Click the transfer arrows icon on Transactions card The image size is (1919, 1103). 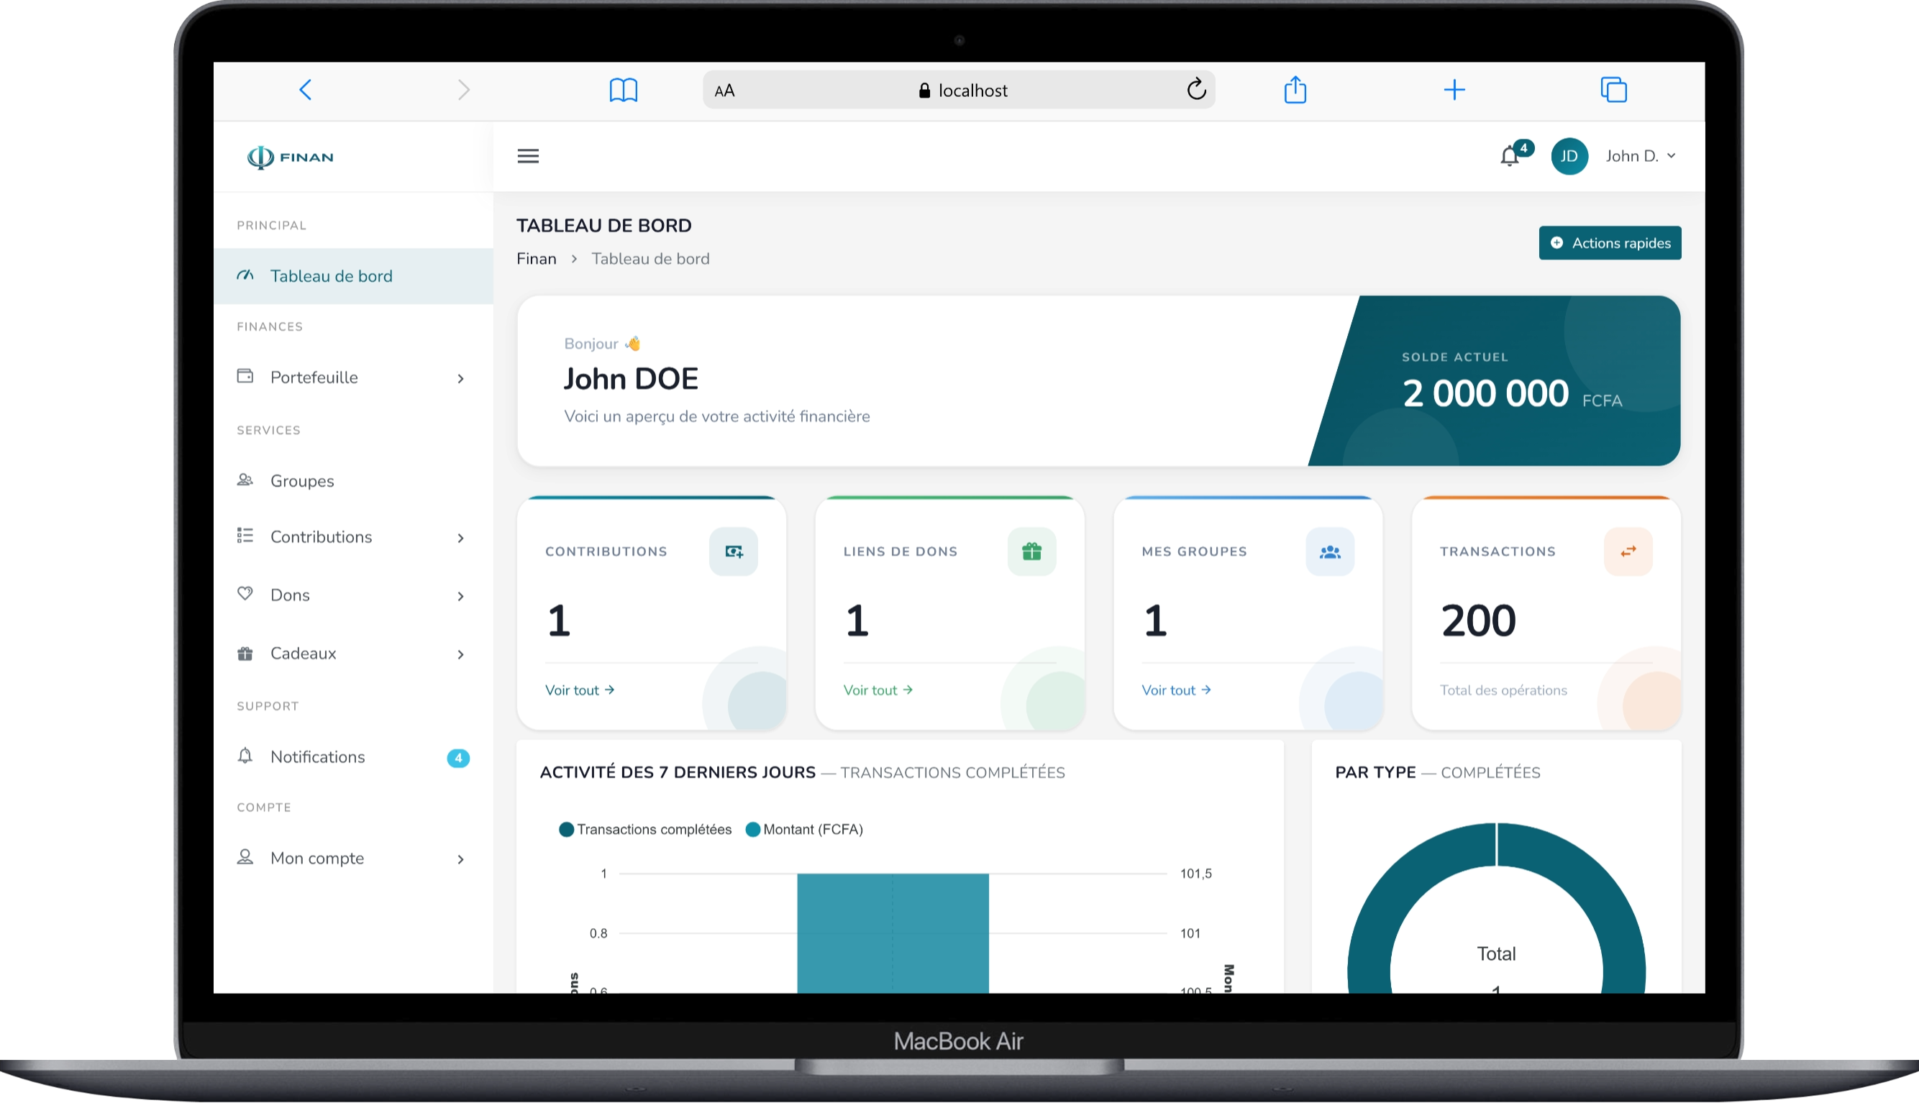[x=1628, y=551]
